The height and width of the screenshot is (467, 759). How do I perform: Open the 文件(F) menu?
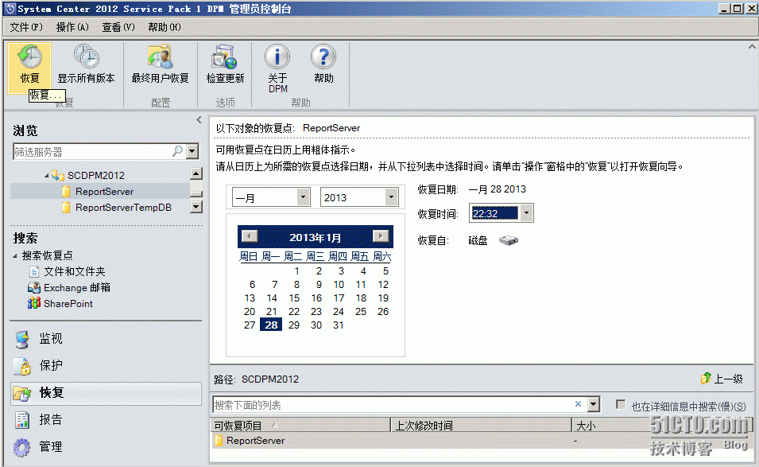26,27
